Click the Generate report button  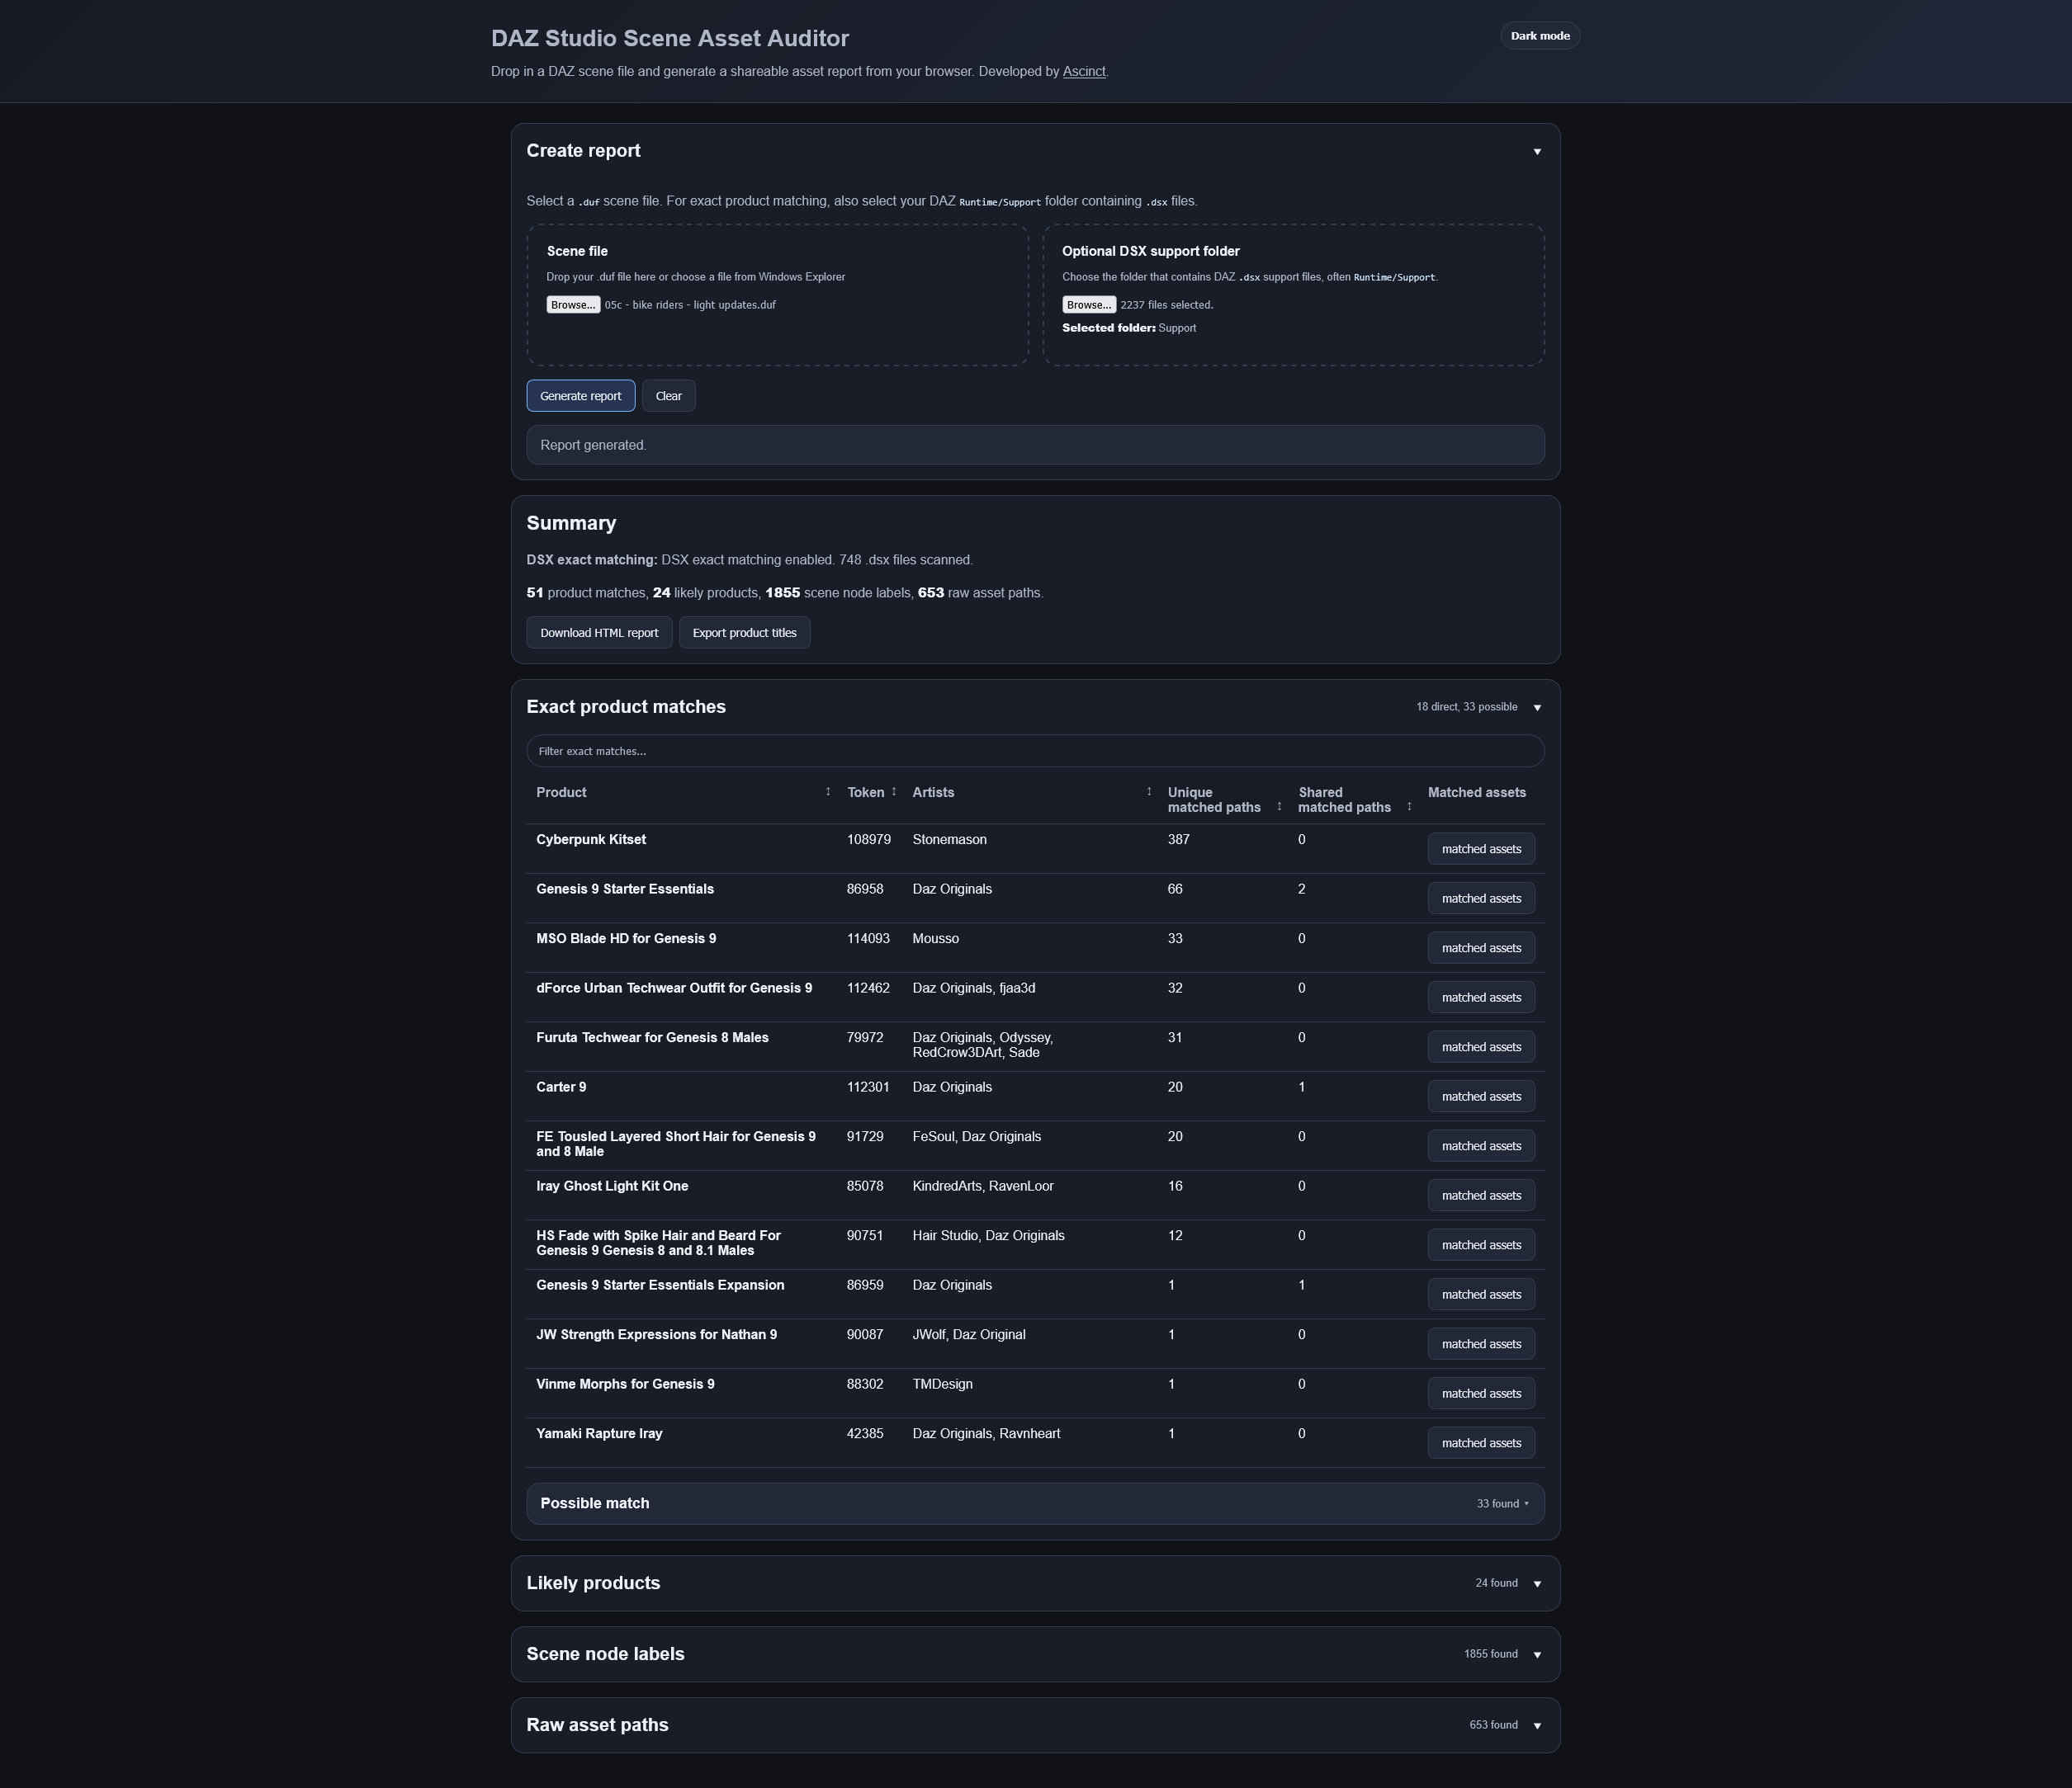click(x=581, y=396)
